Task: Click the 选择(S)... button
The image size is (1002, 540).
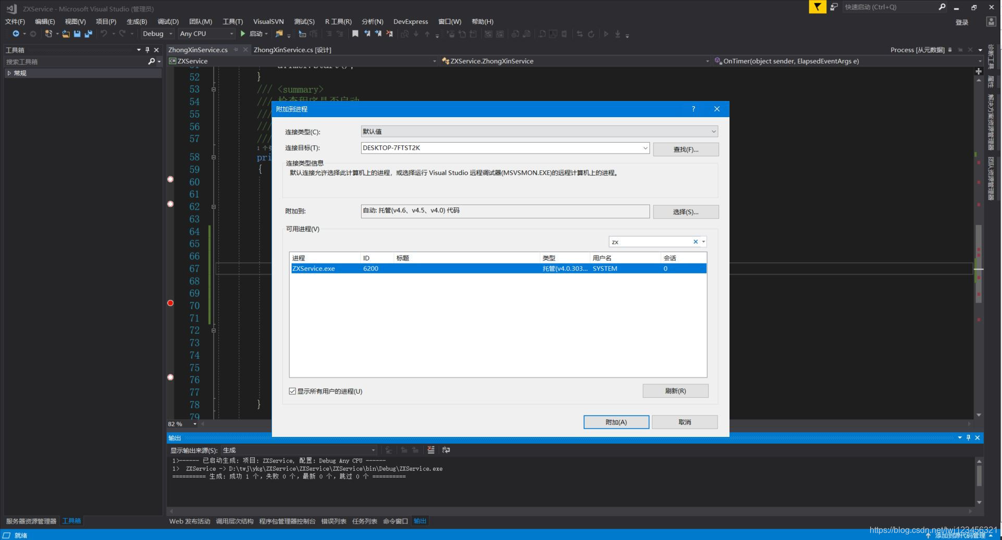Action: [686, 212]
